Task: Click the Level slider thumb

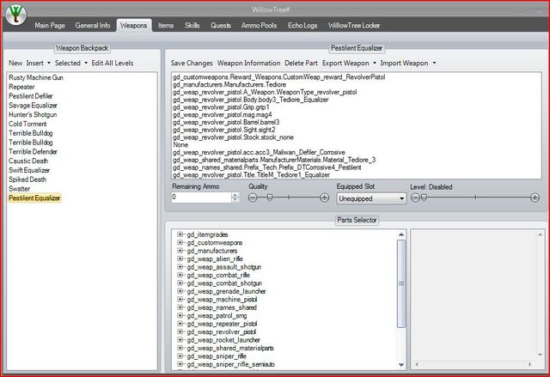Action: [424, 198]
